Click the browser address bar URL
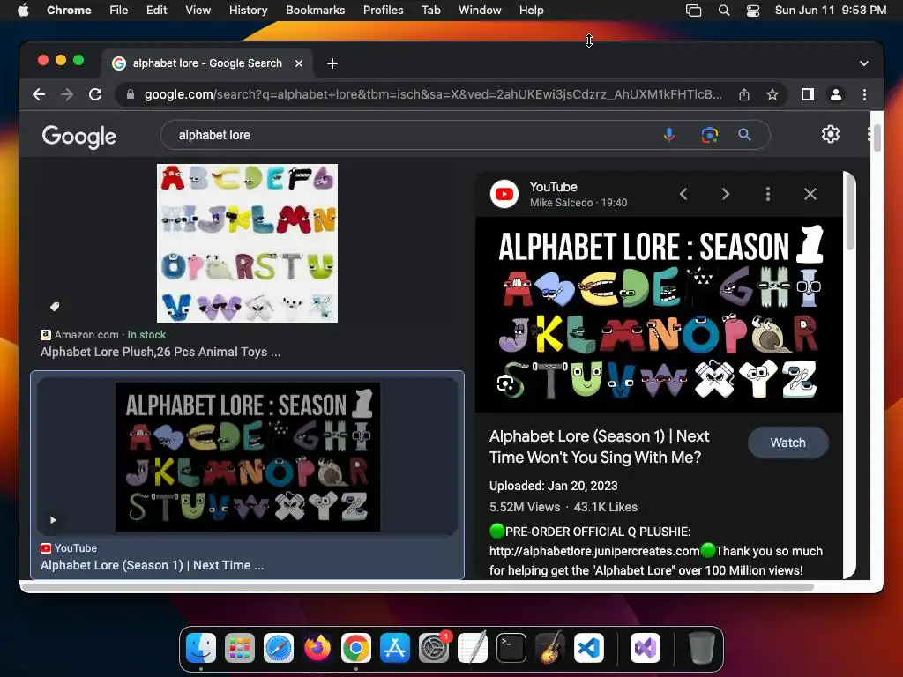This screenshot has height=677, width=903. [x=432, y=94]
